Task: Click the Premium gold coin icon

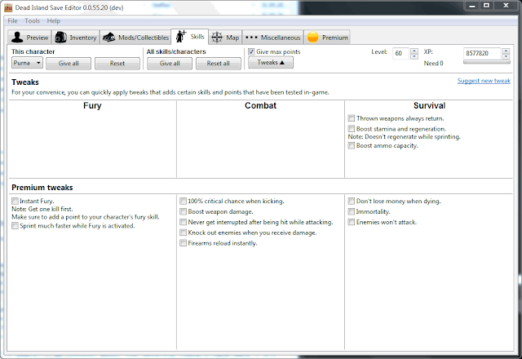Action: click(313, 38)
